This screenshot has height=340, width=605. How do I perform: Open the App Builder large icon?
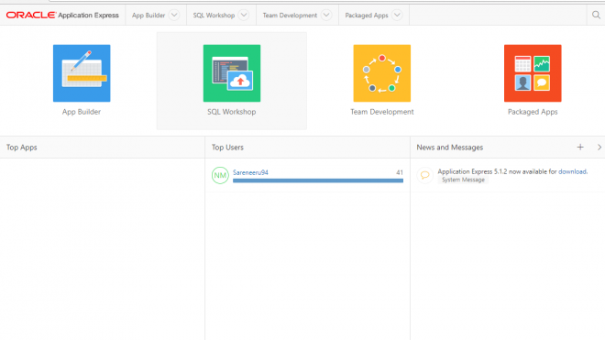pos(82,73)
